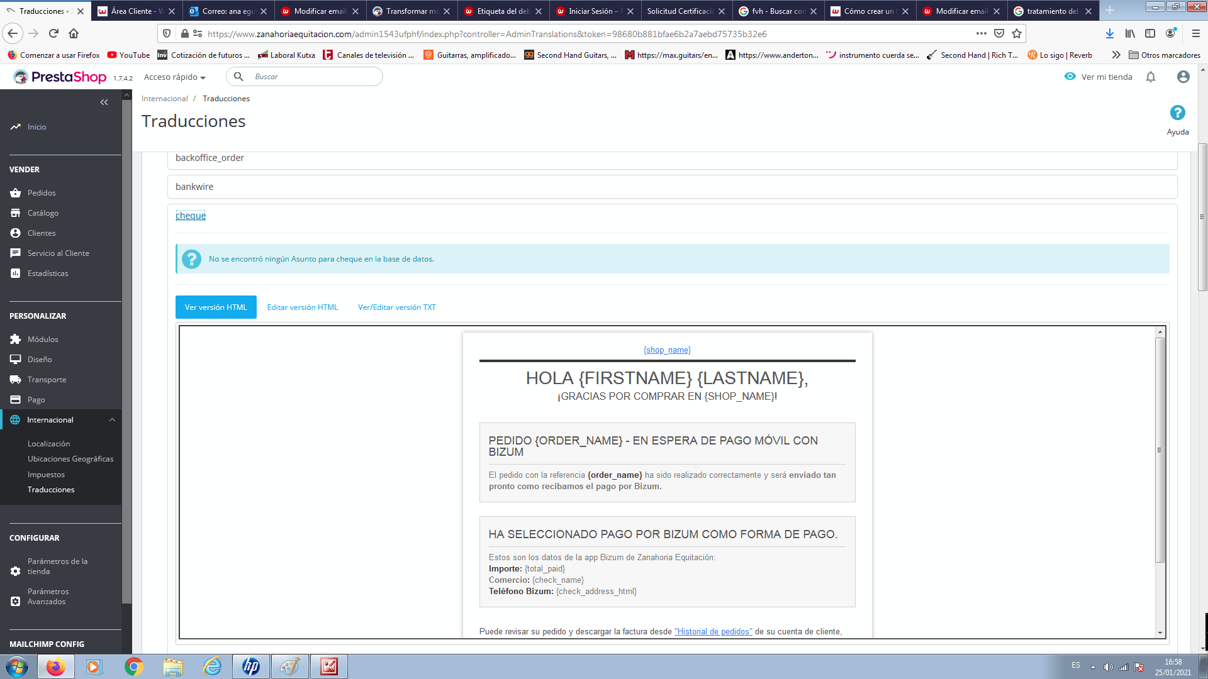The height and width of the screenshot is (679, 1208).
Task: Save page to Pocket icon
Action: tap(999, 33)
